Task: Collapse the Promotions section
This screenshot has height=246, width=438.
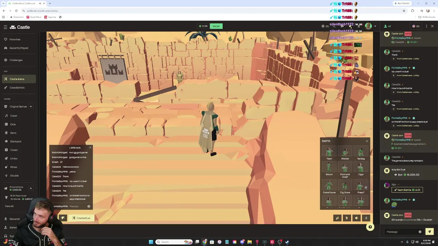Action: 30,188
